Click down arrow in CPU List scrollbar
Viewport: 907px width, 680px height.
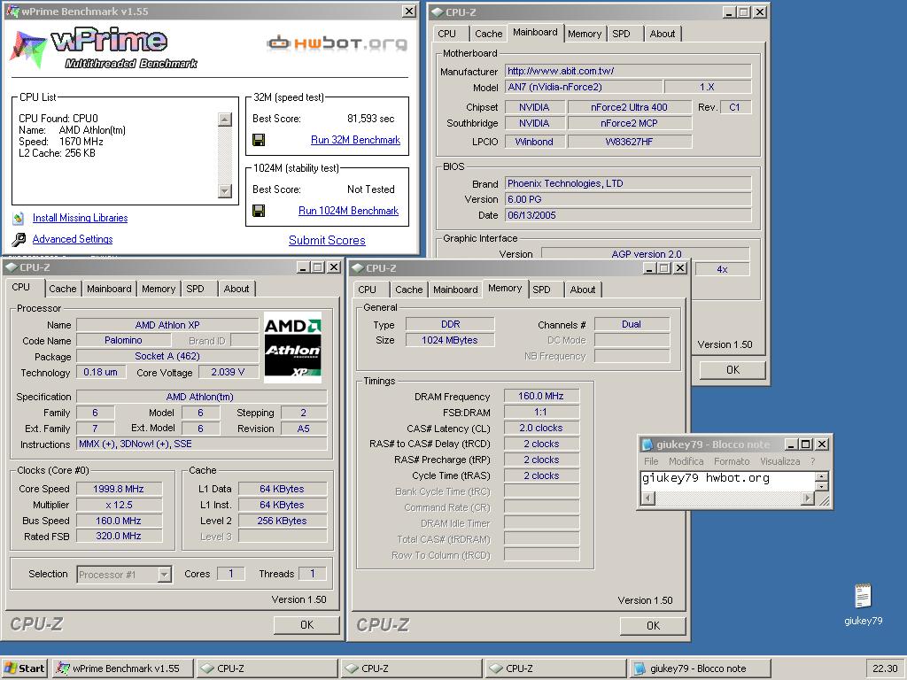tap(225, 191)
